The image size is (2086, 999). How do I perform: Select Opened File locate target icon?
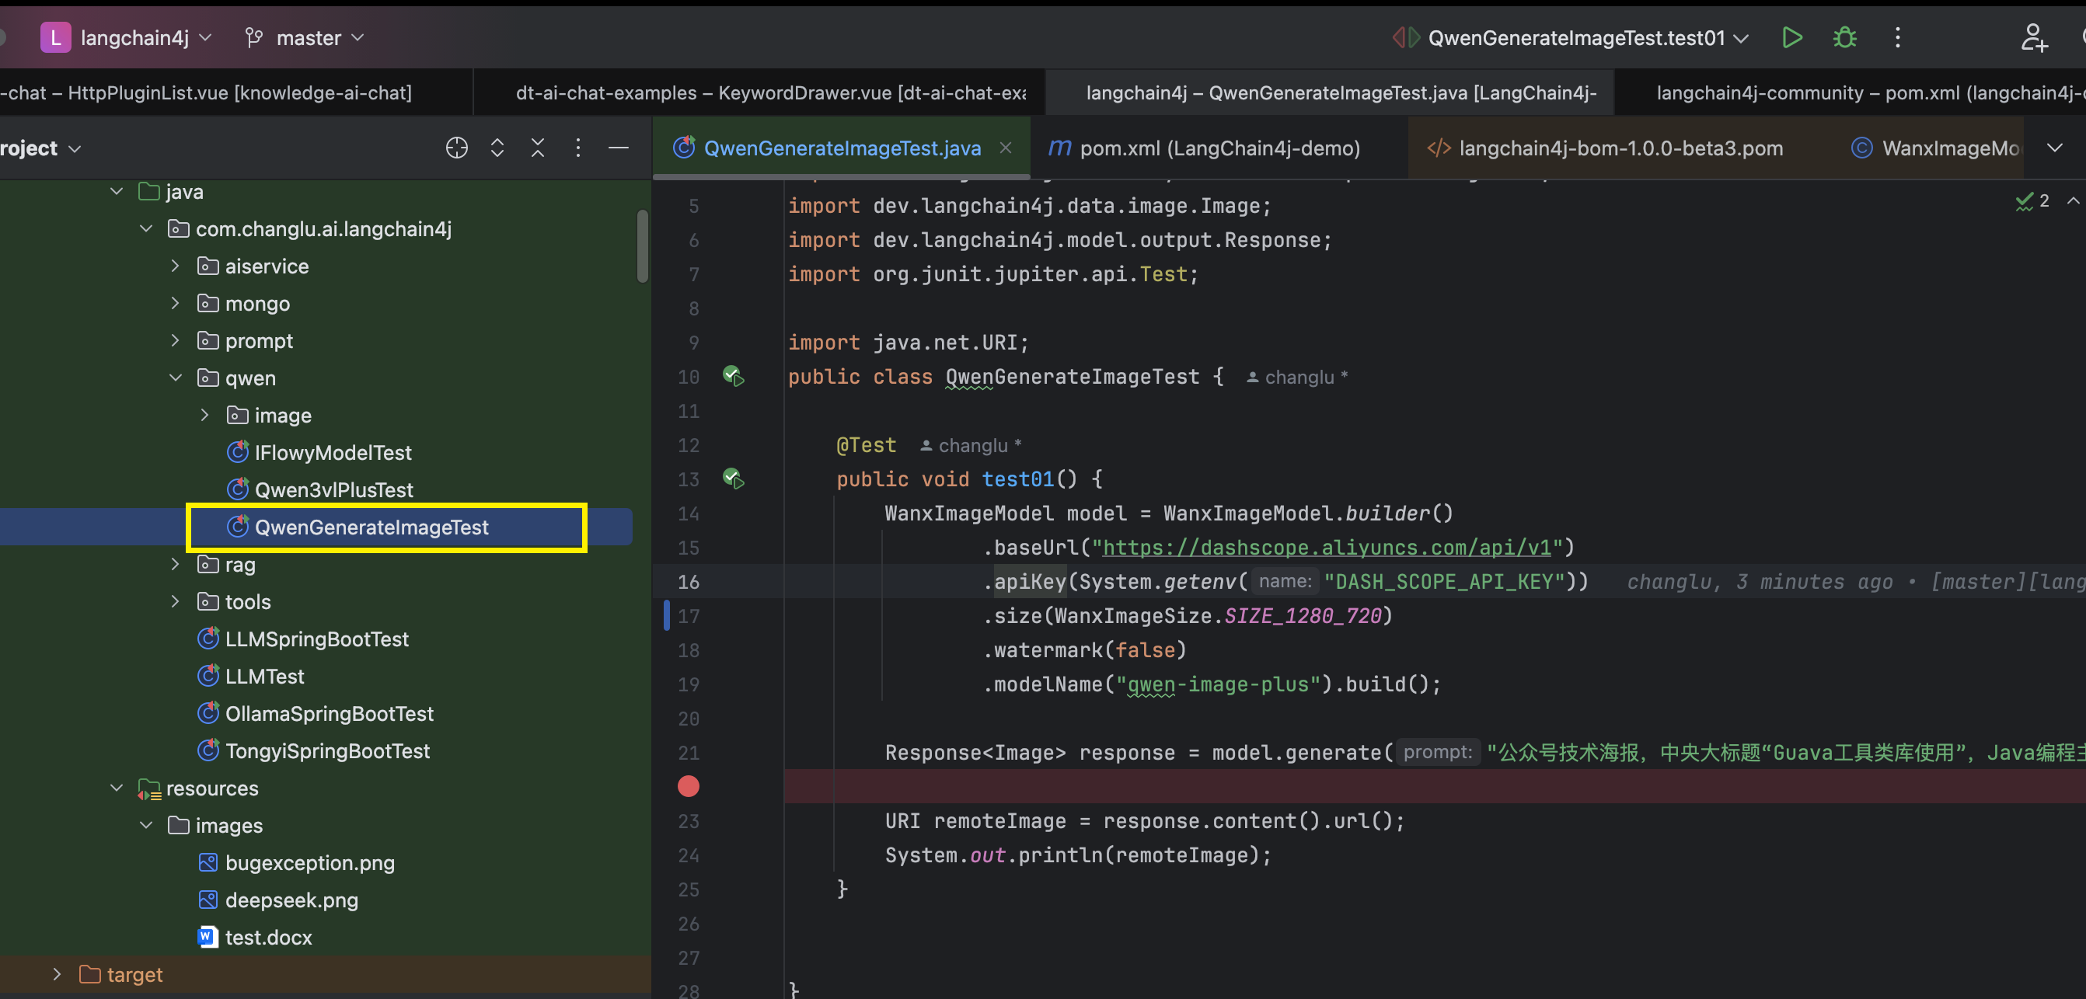457,148
